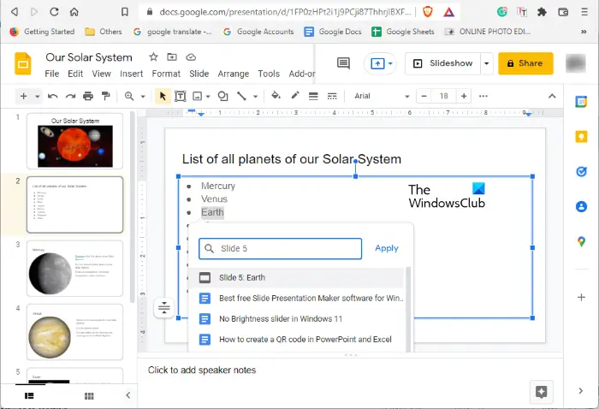
Task: Click the redo arrow in toolbar
Action: [70, 96]
